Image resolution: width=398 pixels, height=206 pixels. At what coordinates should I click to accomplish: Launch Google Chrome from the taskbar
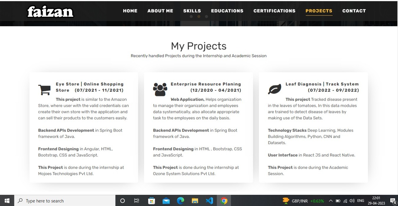click(224, 201)
